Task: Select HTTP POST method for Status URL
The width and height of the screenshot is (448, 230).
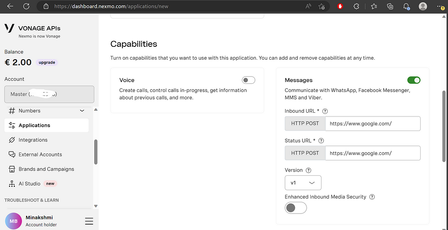Action: coord(305,153)
